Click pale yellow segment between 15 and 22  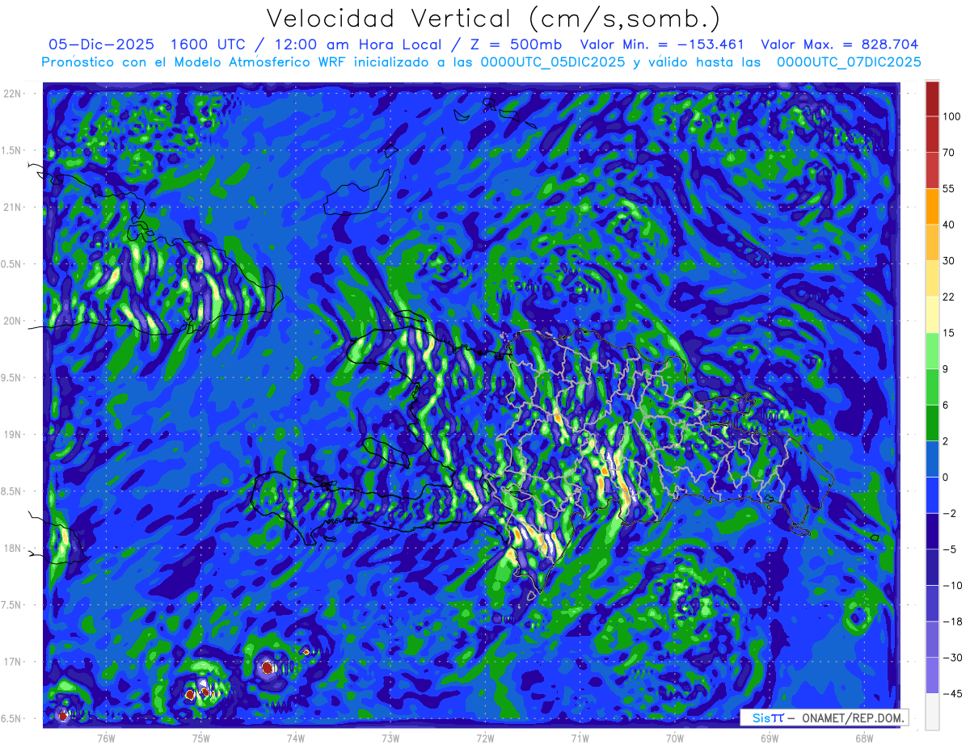(x=931, y=314)
